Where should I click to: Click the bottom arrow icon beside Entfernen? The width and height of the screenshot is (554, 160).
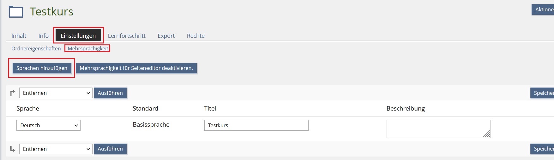tap(13, 149)
